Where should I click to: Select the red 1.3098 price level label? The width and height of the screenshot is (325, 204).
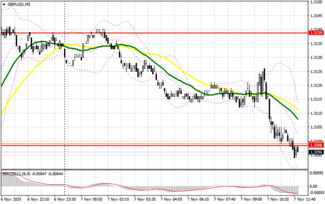tap(316, 145)
